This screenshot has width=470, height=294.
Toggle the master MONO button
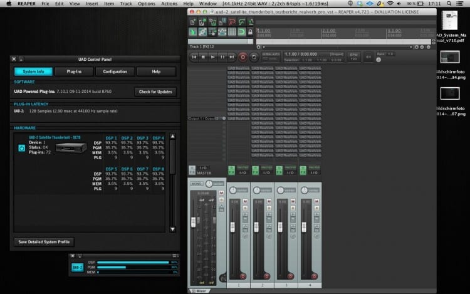196,184
